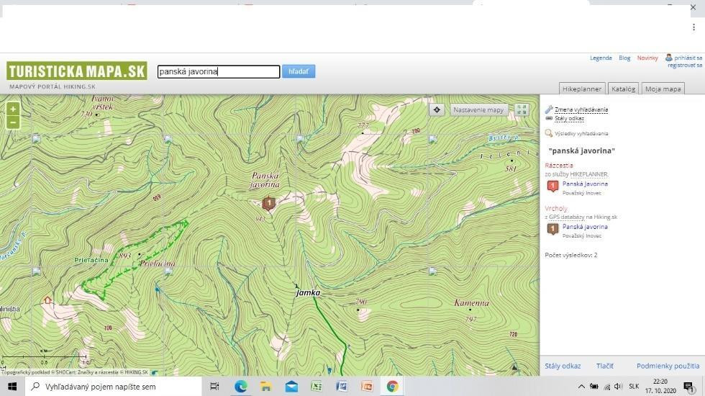
Task: Click the Zmena vyhľadávania link
Action: point(581,109)
